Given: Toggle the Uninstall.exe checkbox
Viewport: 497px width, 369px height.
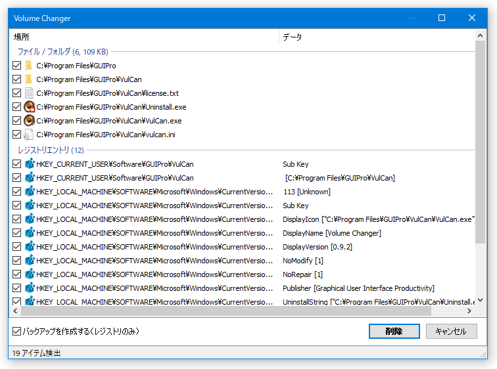Looking at the screenshot, I should pos(17,107).
